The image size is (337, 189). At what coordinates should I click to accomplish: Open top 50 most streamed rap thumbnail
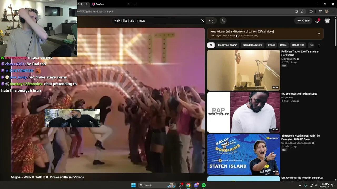click(244, 112)
